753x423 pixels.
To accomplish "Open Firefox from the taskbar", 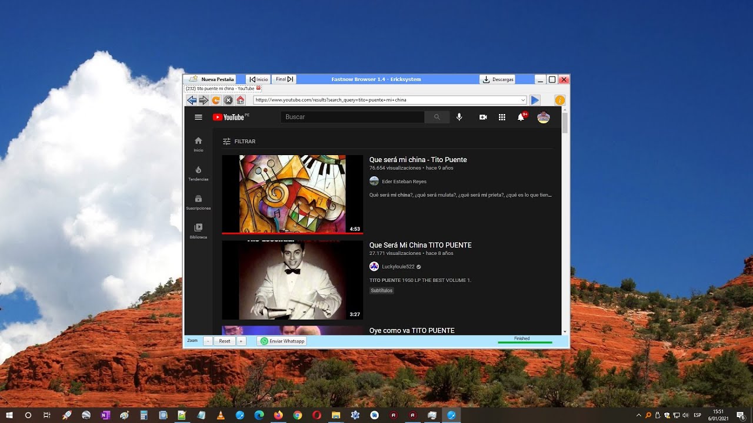I will click(x=278, y=415).
